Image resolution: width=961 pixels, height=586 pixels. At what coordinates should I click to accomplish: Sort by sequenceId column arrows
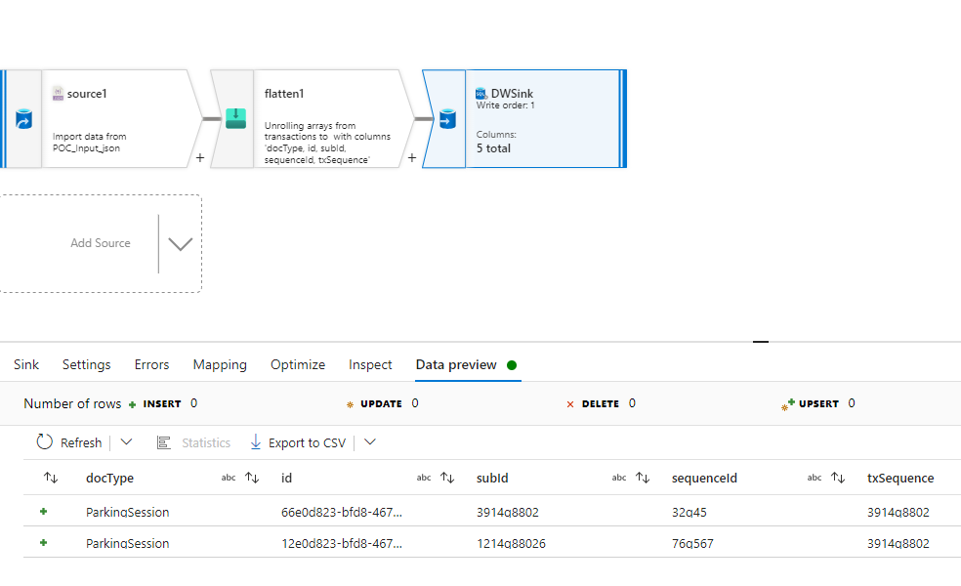(x=838, y=478)
